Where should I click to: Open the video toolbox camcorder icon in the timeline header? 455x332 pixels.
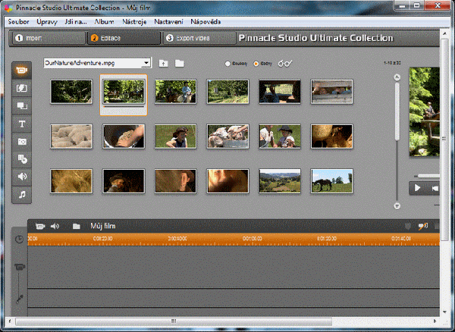point(40,226)
